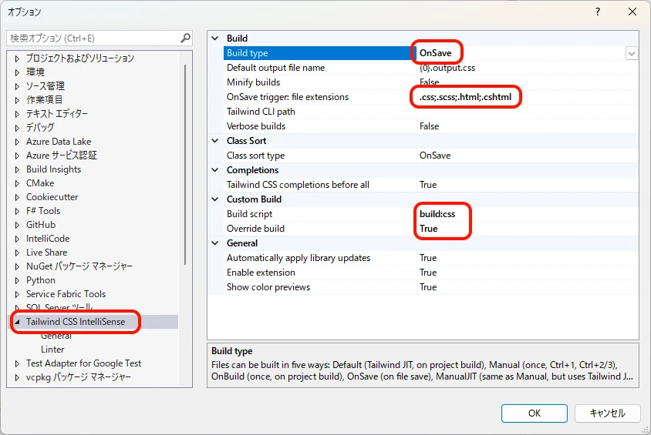The height and width of the screenshot is (435, 651).
Task: Select the General sub-page under Tailwind
Action: [x=56, y=336]
